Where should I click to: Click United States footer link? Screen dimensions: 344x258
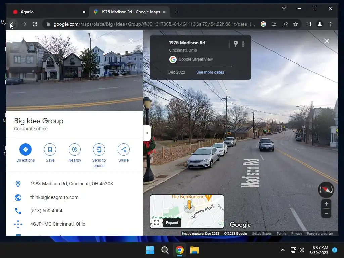click(261, 234)
